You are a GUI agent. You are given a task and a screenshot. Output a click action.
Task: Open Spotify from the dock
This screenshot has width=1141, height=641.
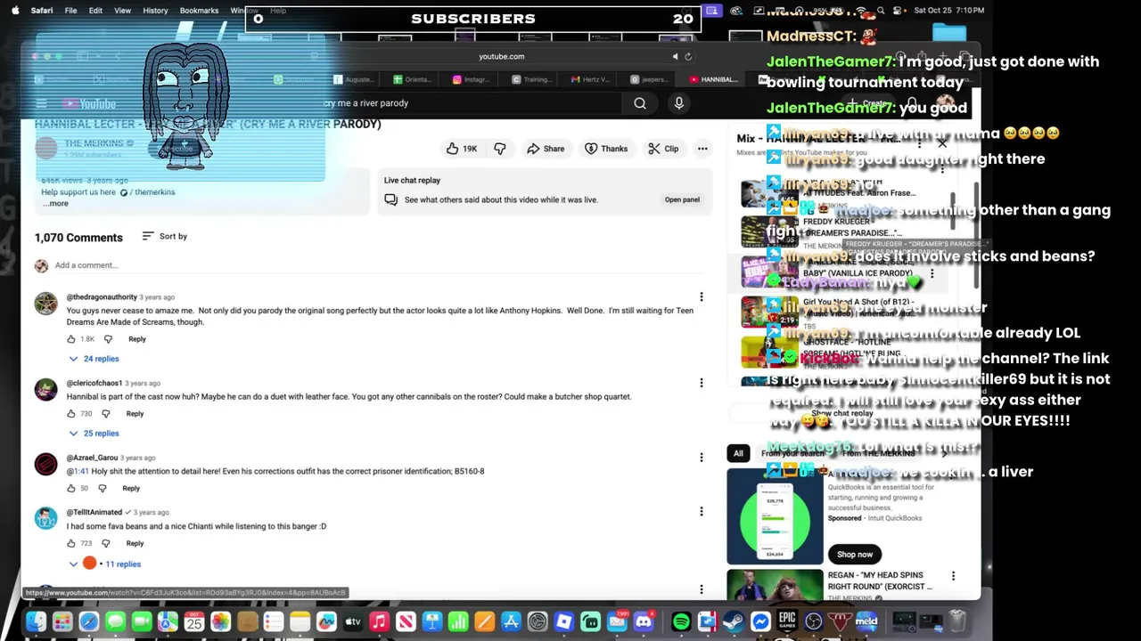click(681, 621)
